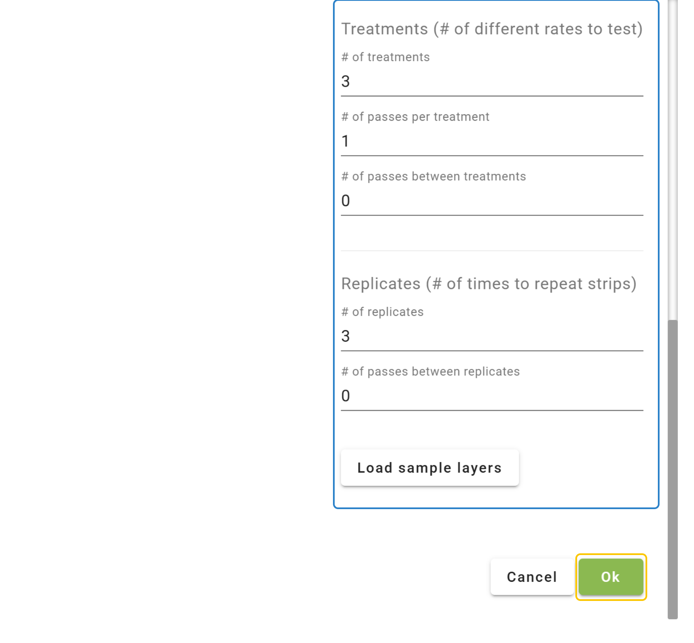Click the Ok button
This screenshot has width=694, height=643.
pyautogui.click(x=610, y=577)
